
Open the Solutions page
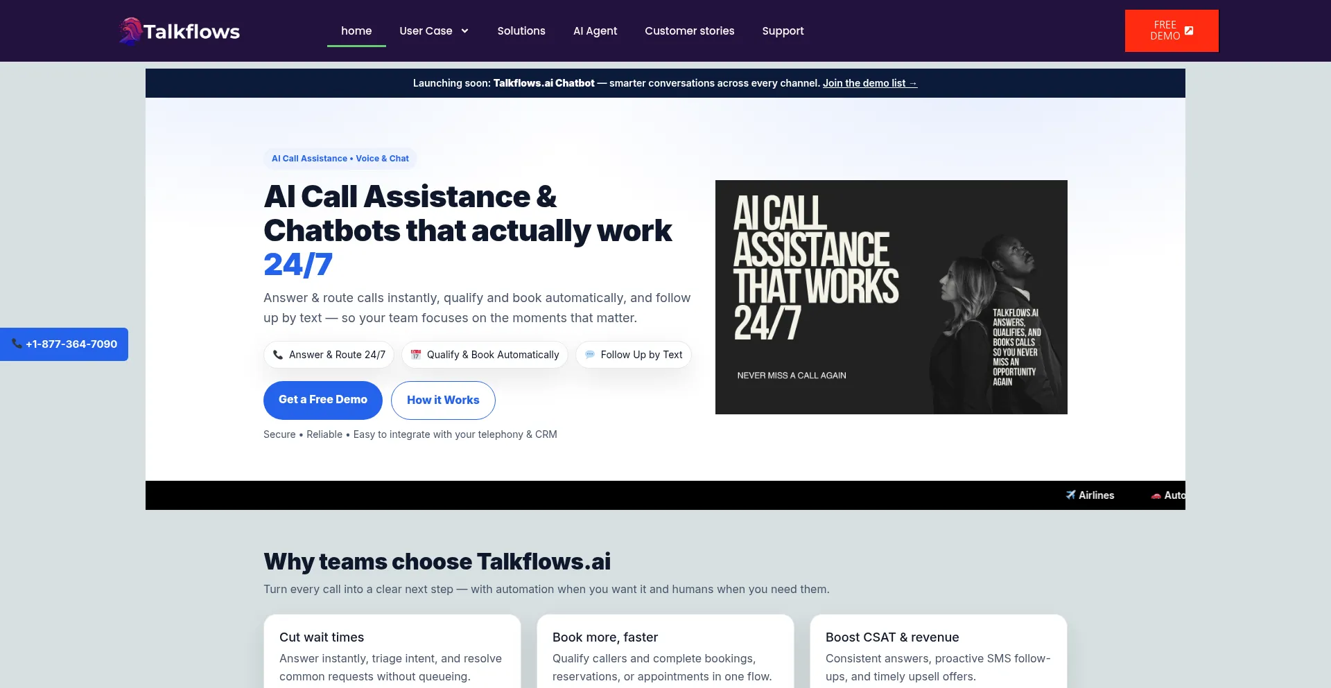(521, 31)
